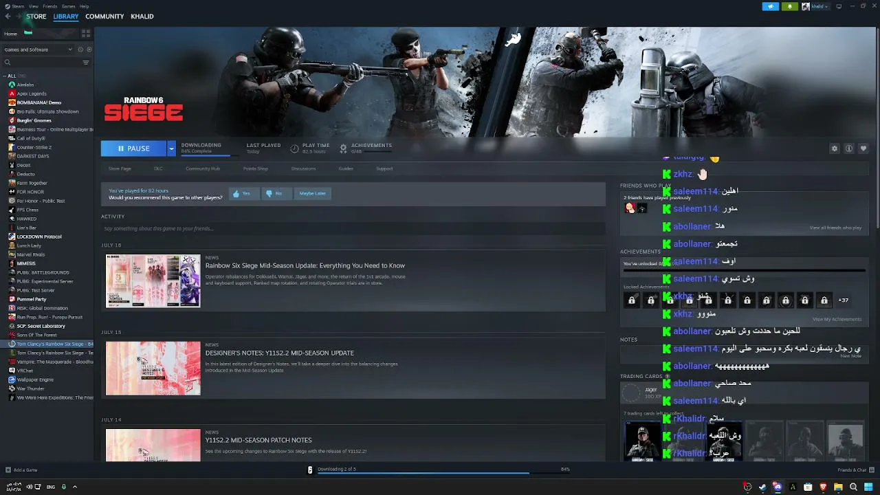
Task: Open the DLC tab of game
Action: click(x=158, y=168)
